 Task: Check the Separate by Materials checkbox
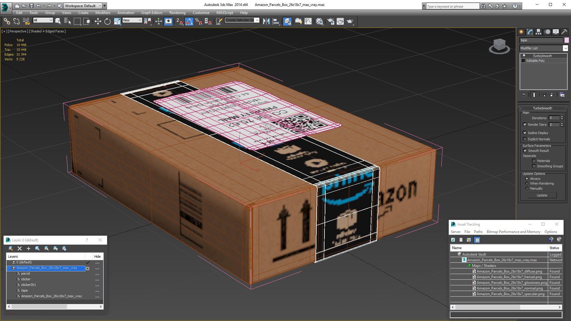coord(534,160)
